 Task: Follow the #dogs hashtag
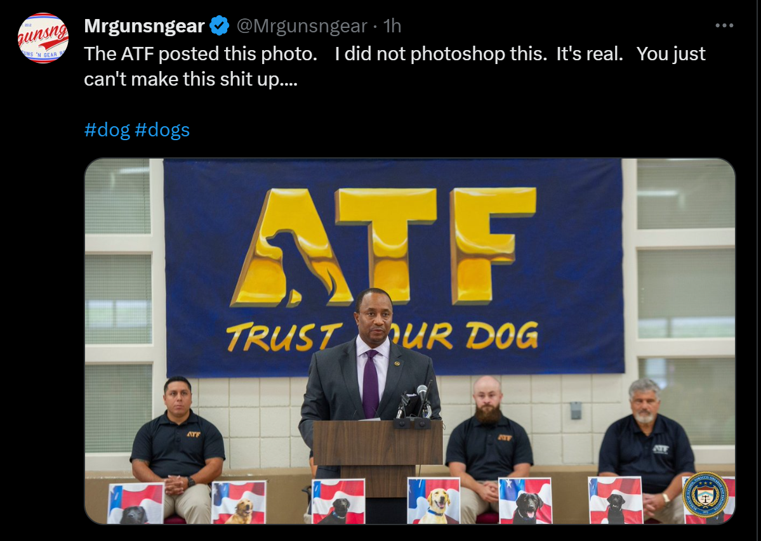pyautogui.click(x=162, y=130)
